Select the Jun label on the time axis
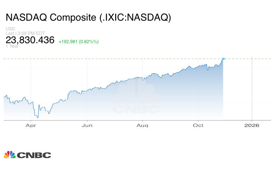This screenshot has height=169, width=271. (87, 126)
